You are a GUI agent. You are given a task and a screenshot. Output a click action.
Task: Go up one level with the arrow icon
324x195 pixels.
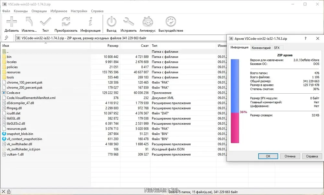(x=6, y=38)
